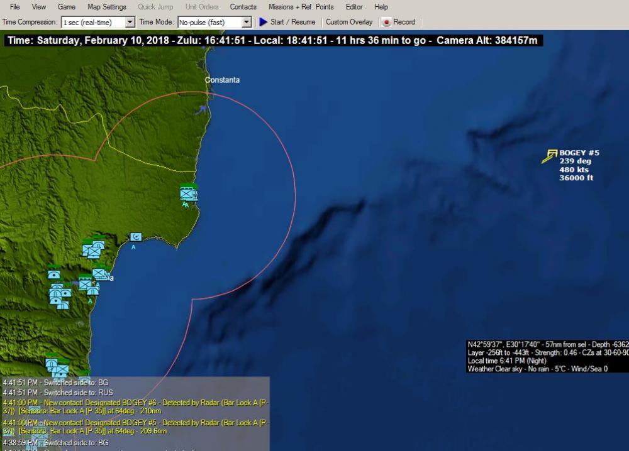The width and height of the screenshot is (629, 451).
Task: Open the Editor menu
Action: click(354, 7)
